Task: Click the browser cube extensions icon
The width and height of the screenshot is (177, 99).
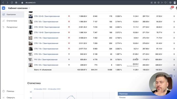Action: tap(170, 2)
